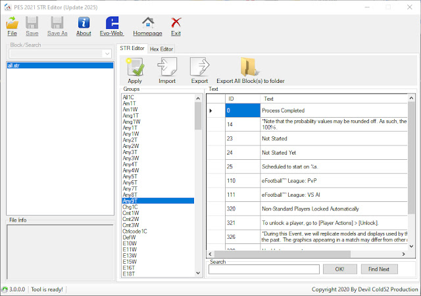421x296 pixels.
Task: Select the 'eFootball League: VS AI' cell
Action: pos(334,195)
